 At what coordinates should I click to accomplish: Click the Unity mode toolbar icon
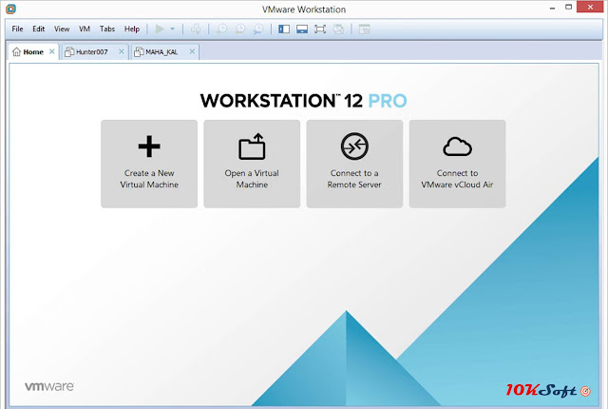coord(338,29)
